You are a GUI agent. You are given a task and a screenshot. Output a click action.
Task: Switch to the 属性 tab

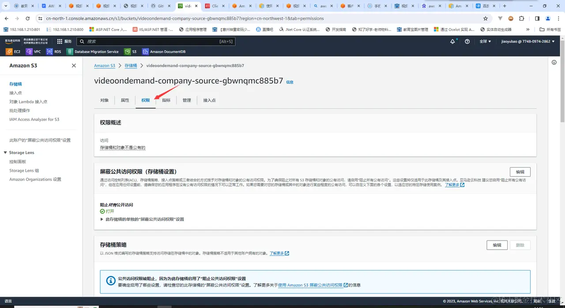pos(125,100)
